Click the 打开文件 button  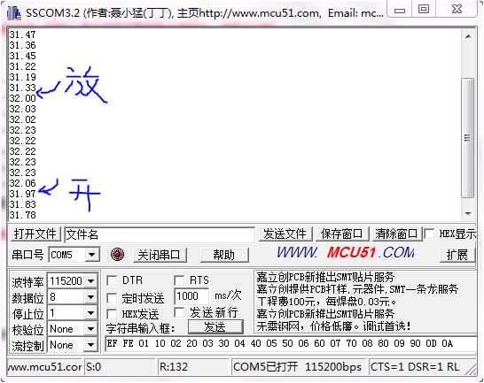(35, 234)
